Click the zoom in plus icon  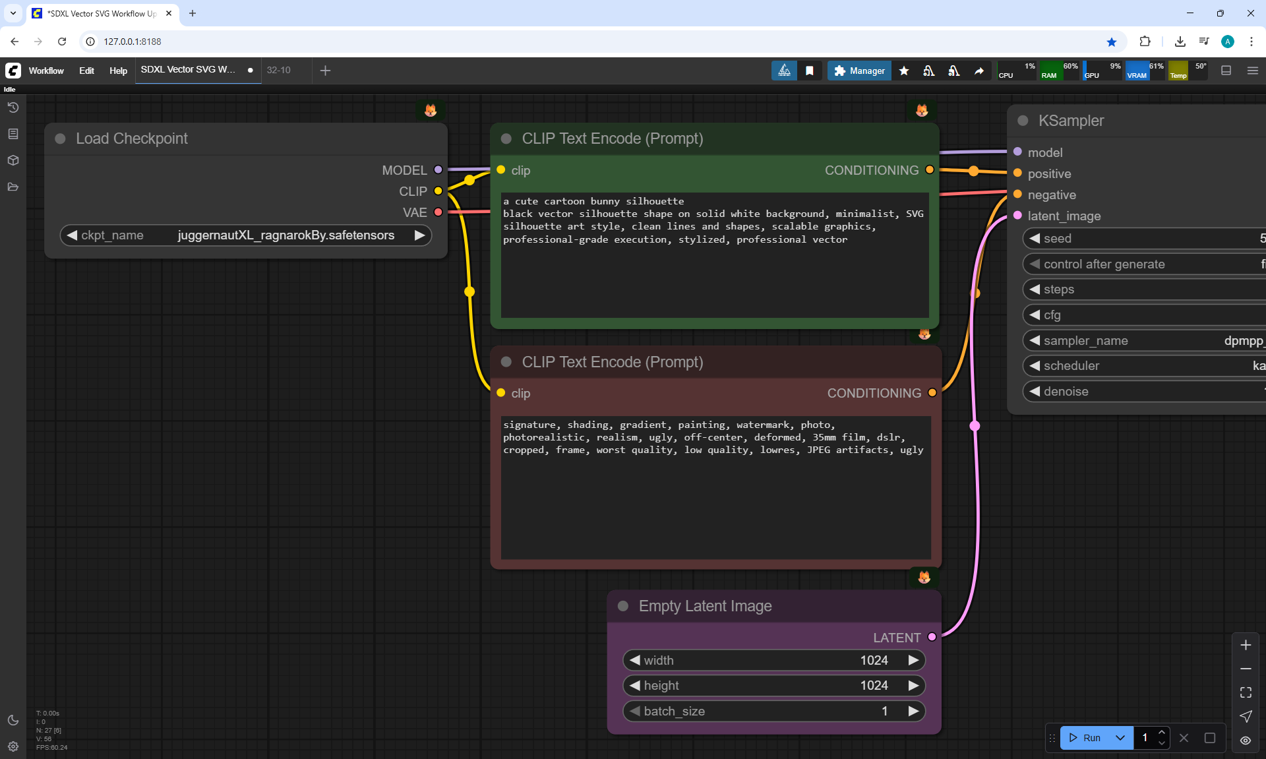(x=1246, y=645)
